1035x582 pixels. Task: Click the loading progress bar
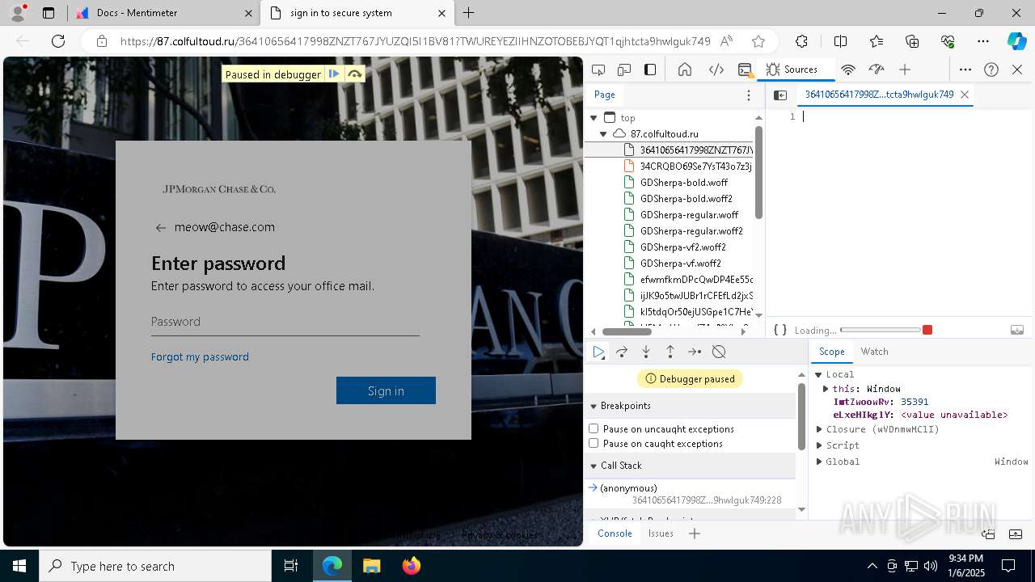(881, 330)
